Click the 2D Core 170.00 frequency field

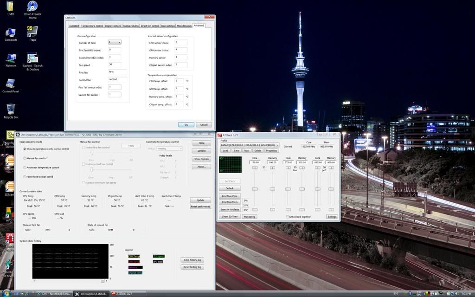(255, 162)
